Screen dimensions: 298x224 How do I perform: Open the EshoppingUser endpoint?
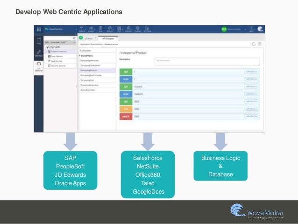click(87, 80)
